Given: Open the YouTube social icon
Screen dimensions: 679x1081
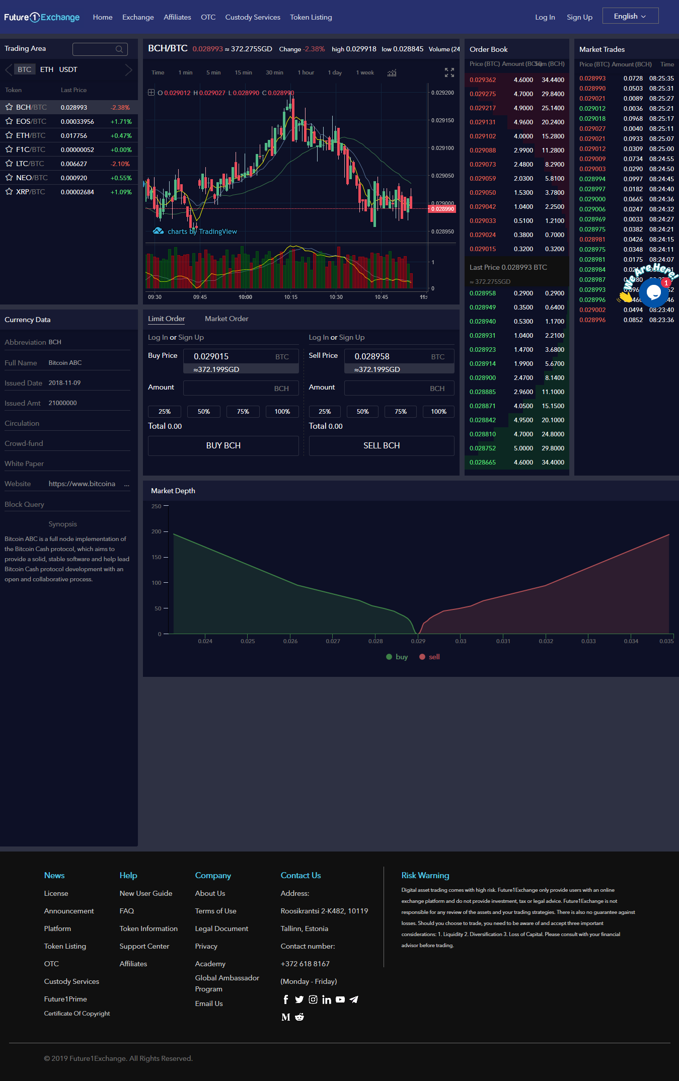Looking at the screenshot, I should (x=340, y=999).
